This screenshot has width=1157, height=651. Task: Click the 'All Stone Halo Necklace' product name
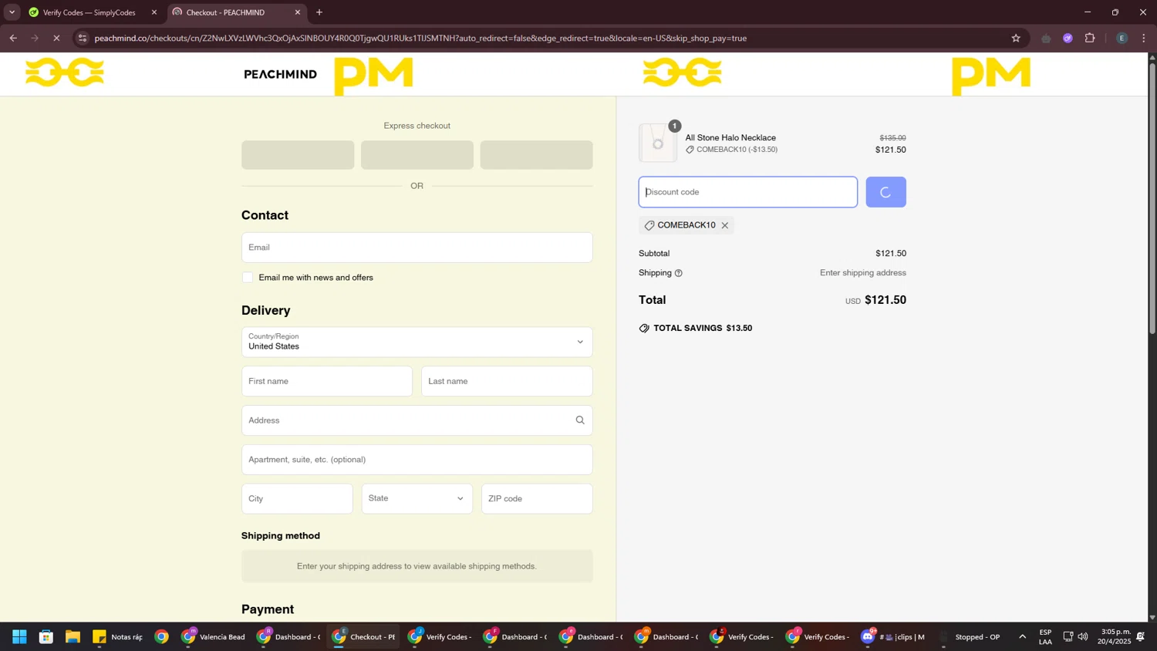730,138
